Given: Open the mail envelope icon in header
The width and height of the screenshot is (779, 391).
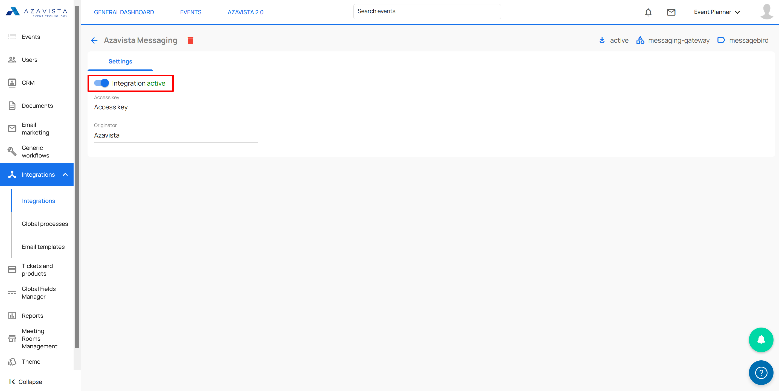Looking at the screenshot, I should pos(671,12).
